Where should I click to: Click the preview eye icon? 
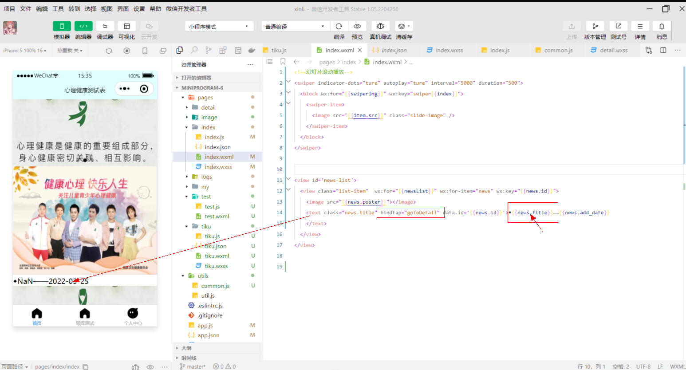point(357,26)
